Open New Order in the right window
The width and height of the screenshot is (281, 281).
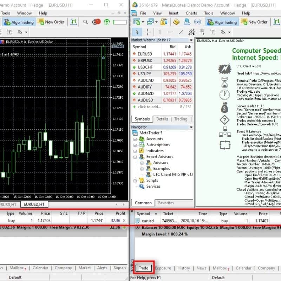pyautogui.click(x=254, y=22)
